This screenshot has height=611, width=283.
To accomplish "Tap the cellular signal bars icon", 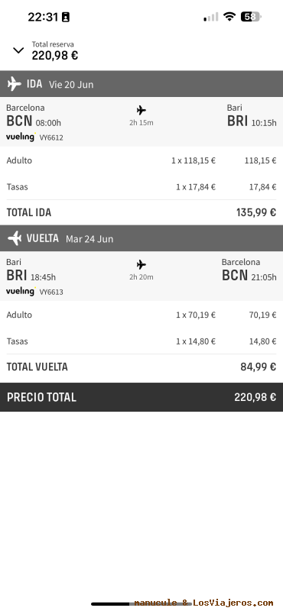I will pos(211,17).
